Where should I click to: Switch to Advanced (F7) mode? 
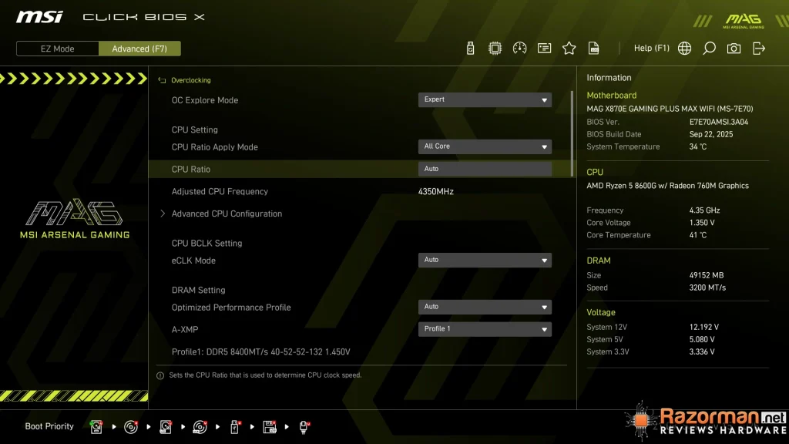tap(139, 49)
